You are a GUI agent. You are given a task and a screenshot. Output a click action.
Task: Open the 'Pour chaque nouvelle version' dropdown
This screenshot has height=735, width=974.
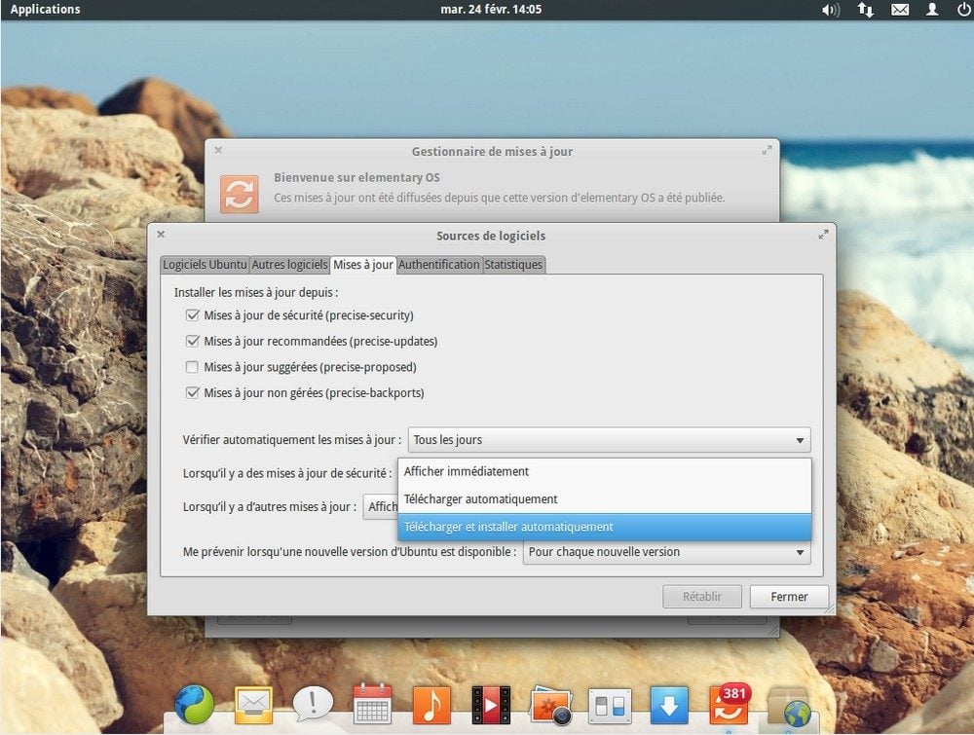(666, 552)
